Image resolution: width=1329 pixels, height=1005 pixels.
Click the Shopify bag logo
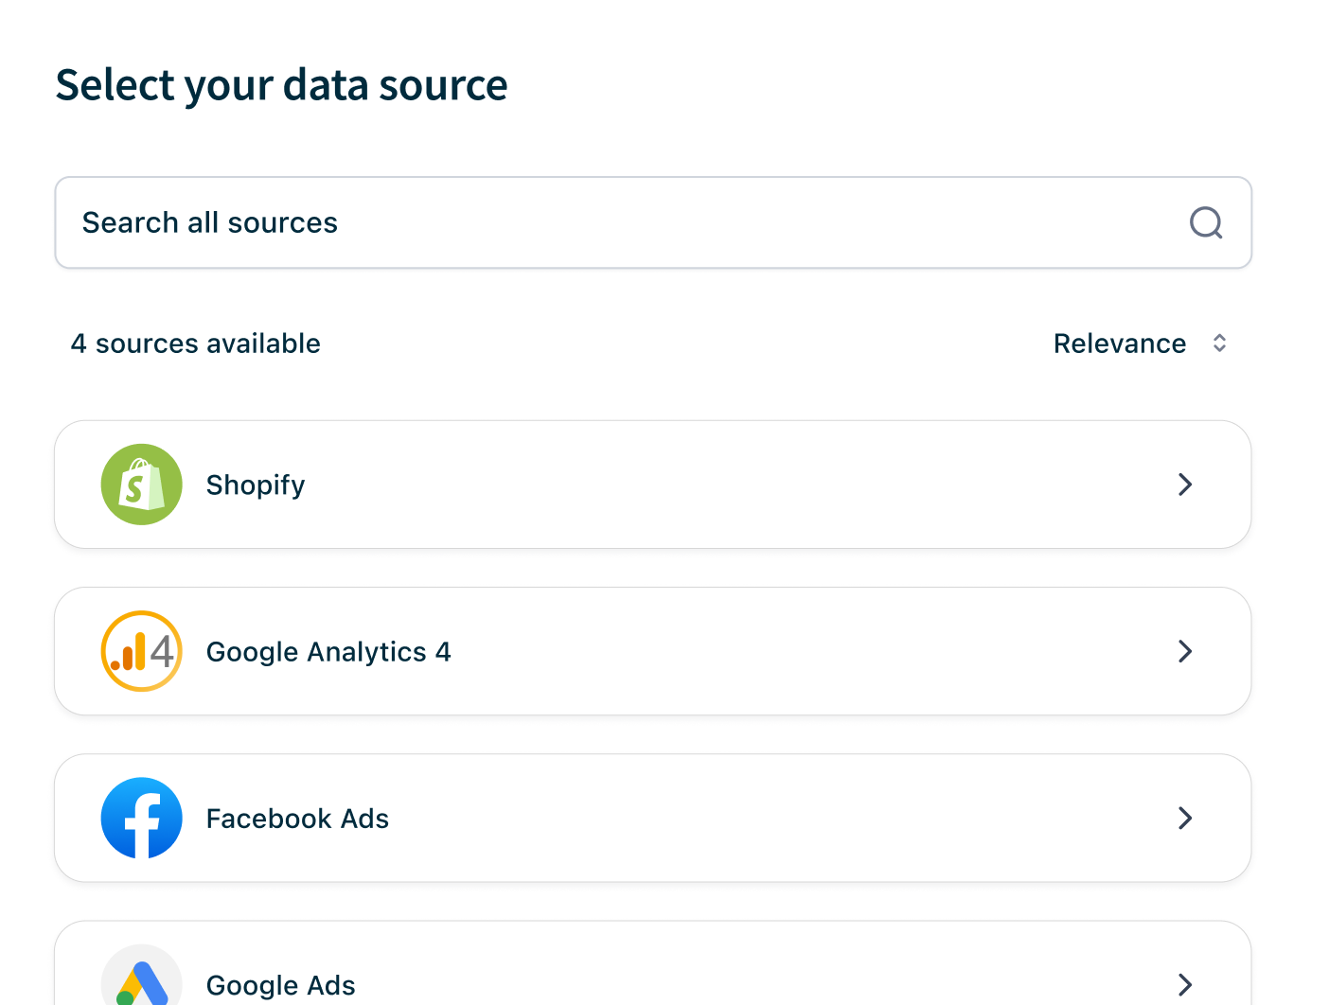pos(142,485)
